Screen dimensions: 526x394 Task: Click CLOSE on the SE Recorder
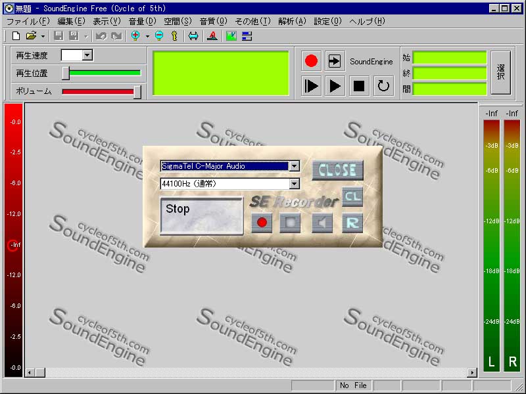point(337,170)
